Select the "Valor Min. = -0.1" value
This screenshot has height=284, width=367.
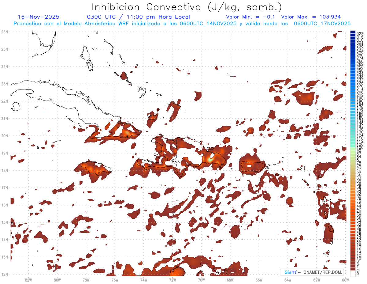click(251, 17)
